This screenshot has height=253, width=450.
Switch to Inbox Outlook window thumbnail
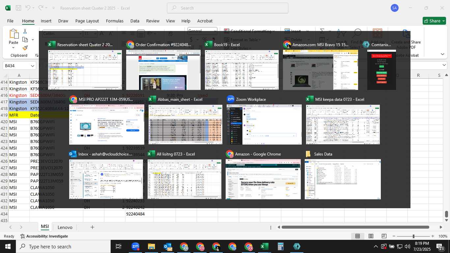coord(107,179)
